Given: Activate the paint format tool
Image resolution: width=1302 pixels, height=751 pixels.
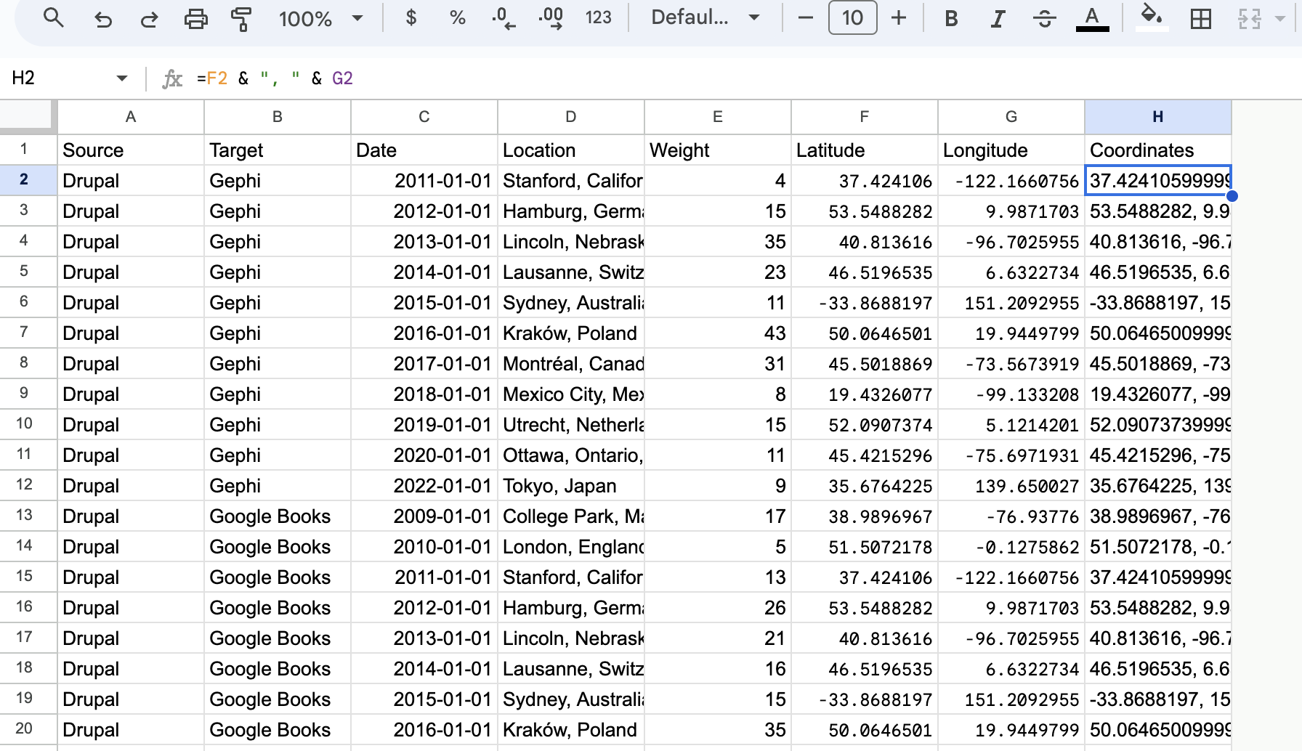Looking at the screenshot, I should point(241,18).
